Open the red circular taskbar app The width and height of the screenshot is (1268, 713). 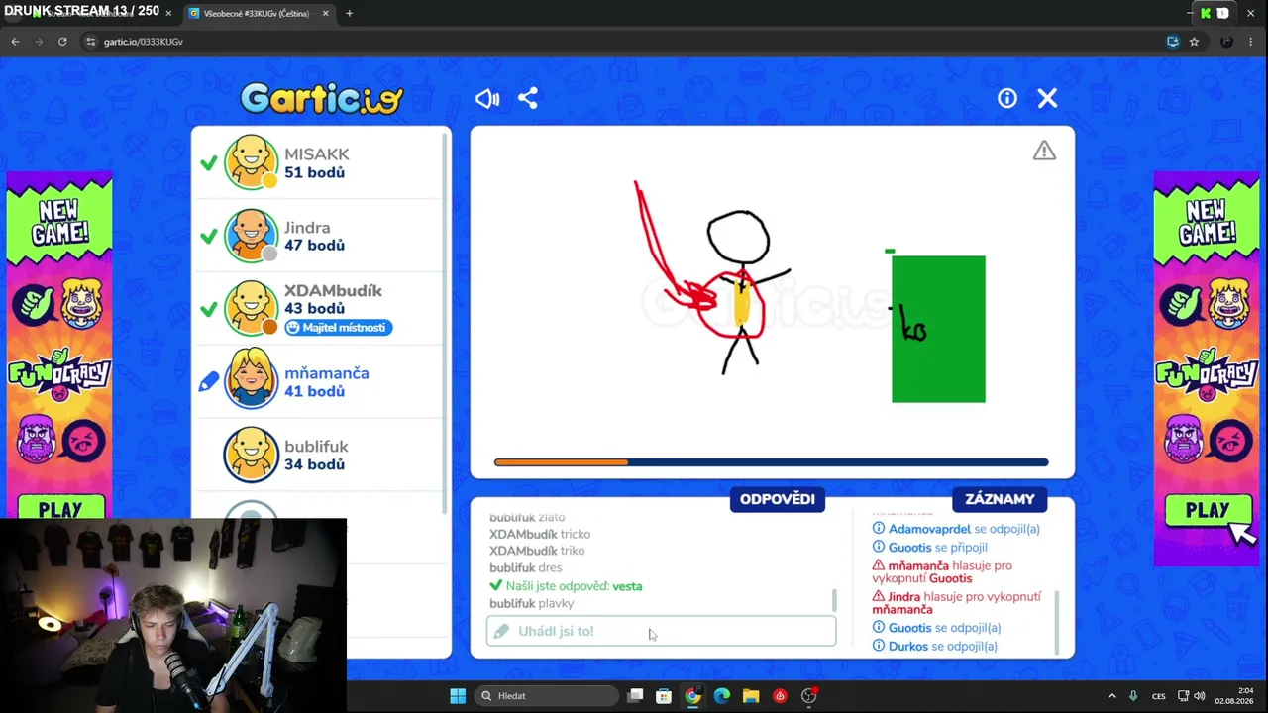tap(780, 696)
